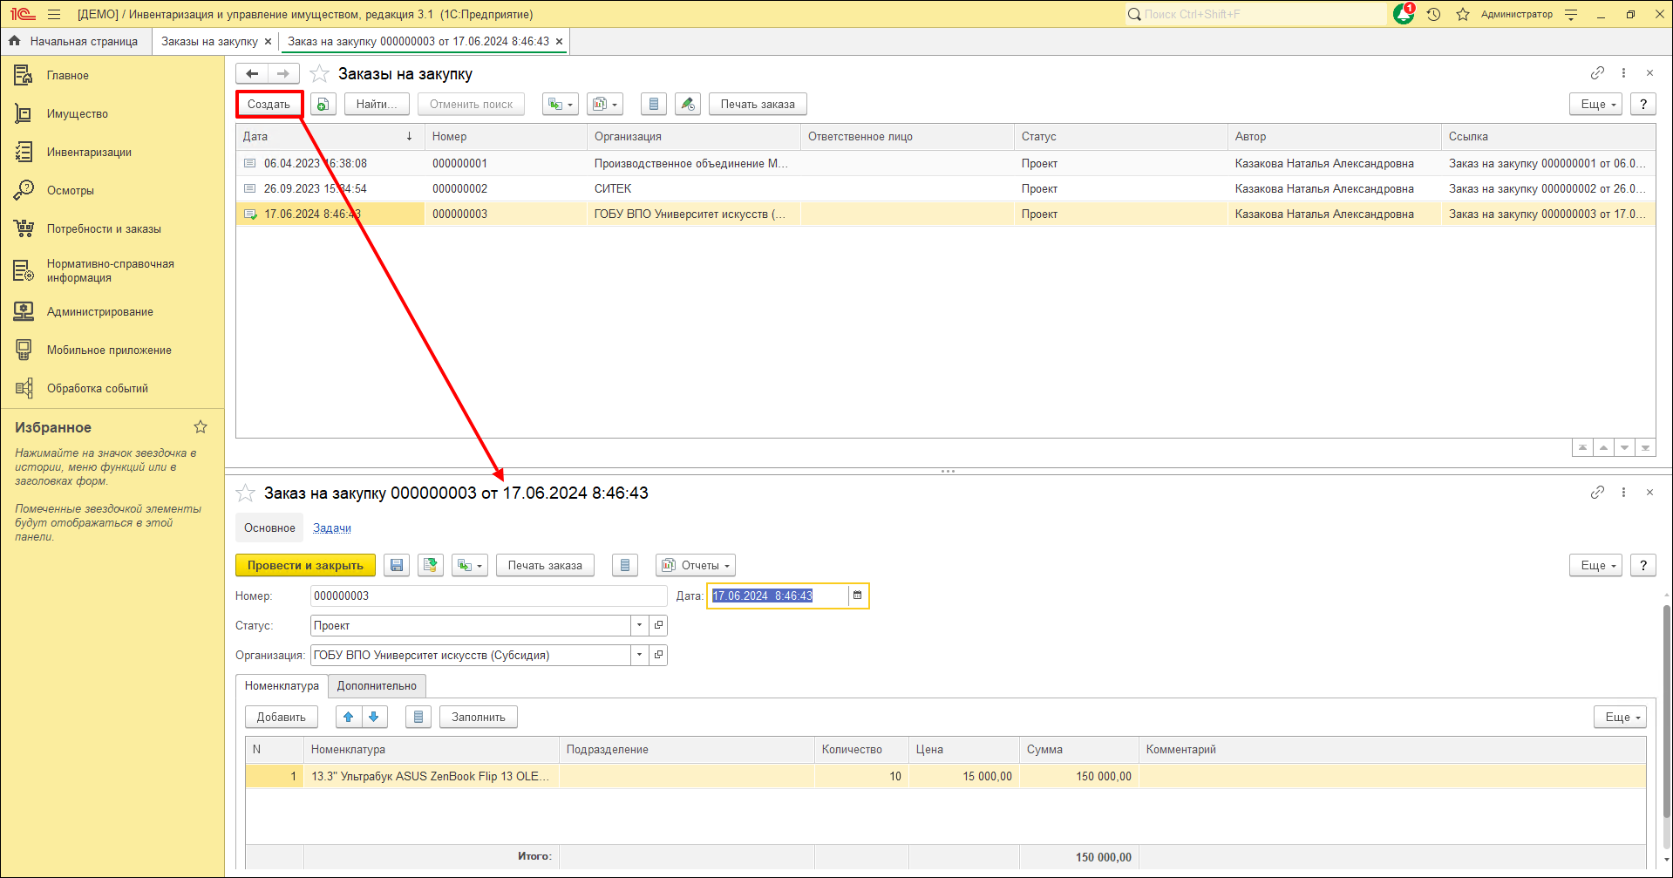Click the list icon in Номенклатура toolbar

[418, 717]
